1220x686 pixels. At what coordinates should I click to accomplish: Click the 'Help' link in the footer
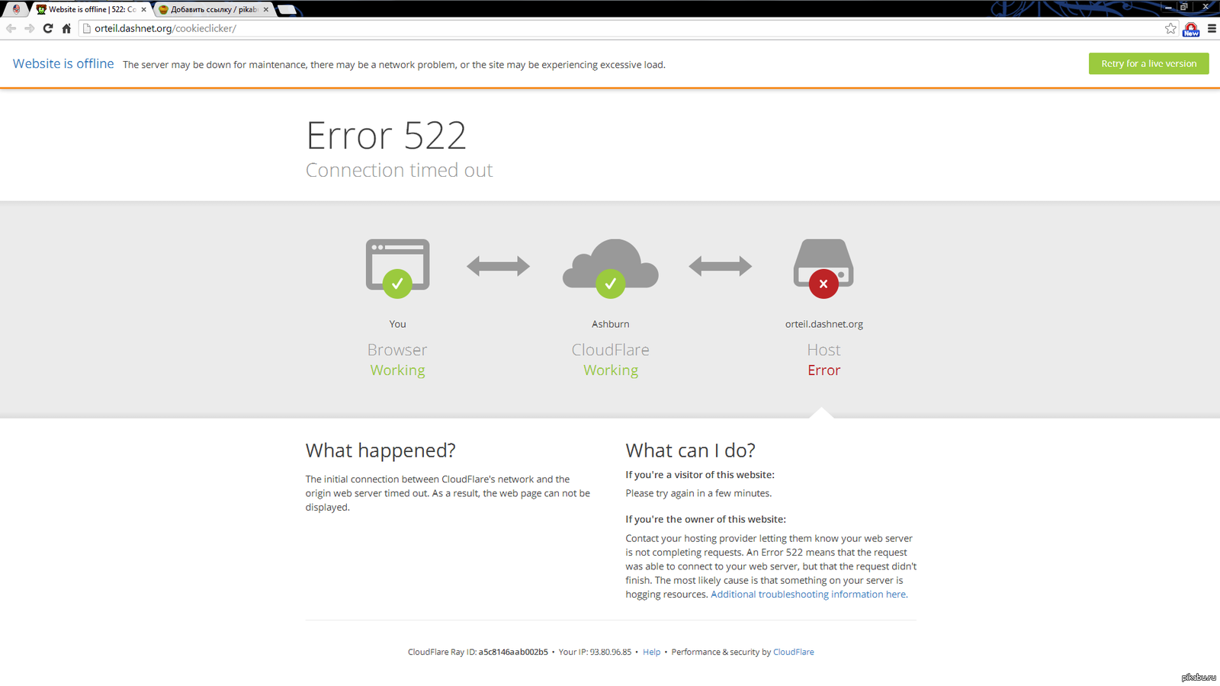point(651,652)
